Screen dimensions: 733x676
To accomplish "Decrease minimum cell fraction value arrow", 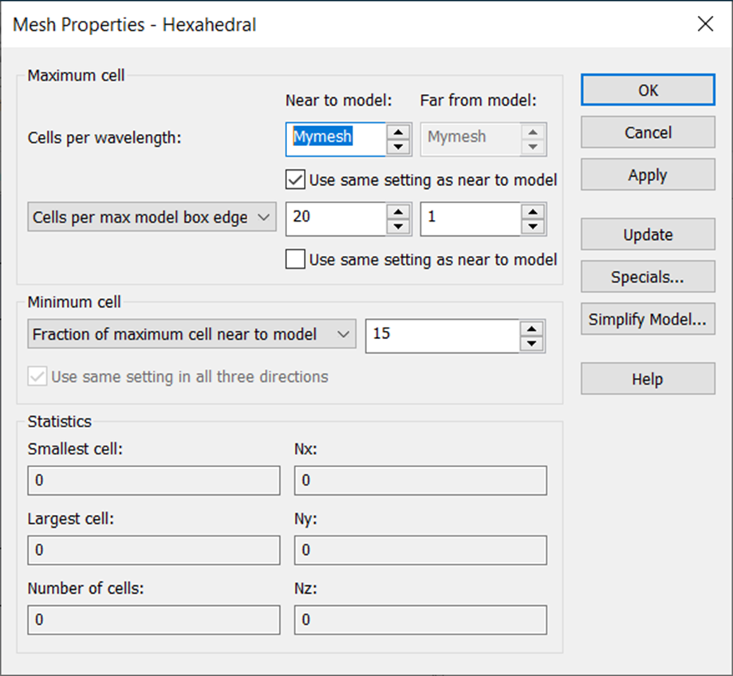I will (x=531, y=344).
